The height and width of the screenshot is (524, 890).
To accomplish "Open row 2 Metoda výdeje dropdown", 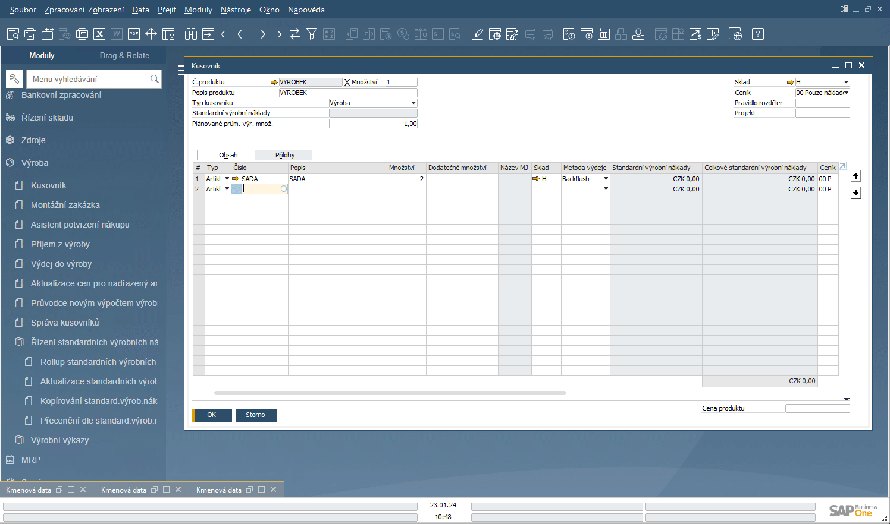I will pyautogui.click(x=606, y=189).
